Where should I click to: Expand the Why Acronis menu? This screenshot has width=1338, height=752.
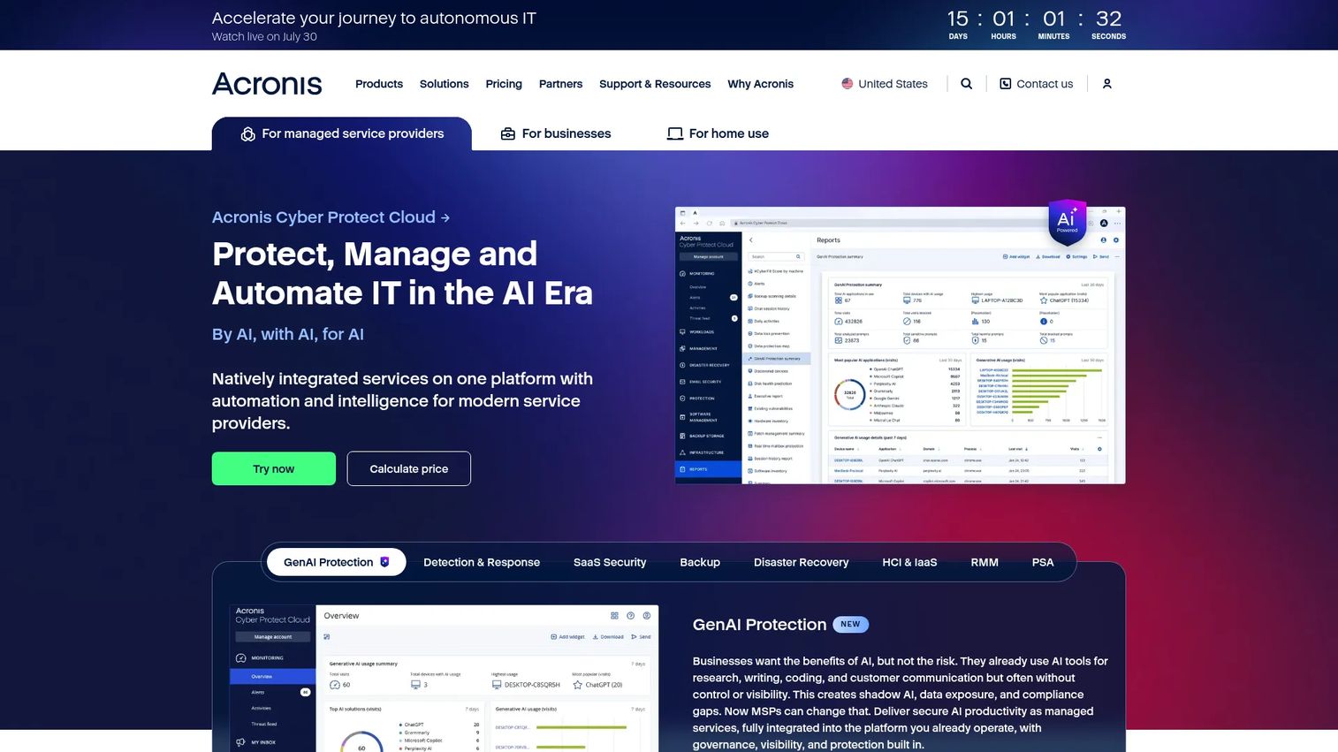761,84
